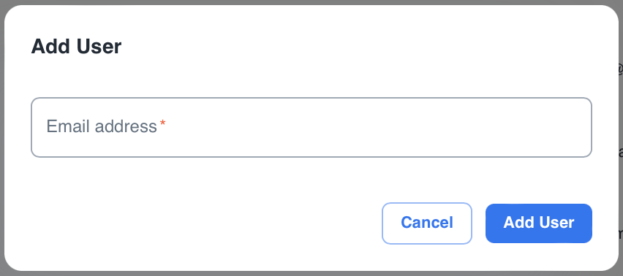Abort adding a user with Cancel
Screen dimensions: 623x276
427,223
